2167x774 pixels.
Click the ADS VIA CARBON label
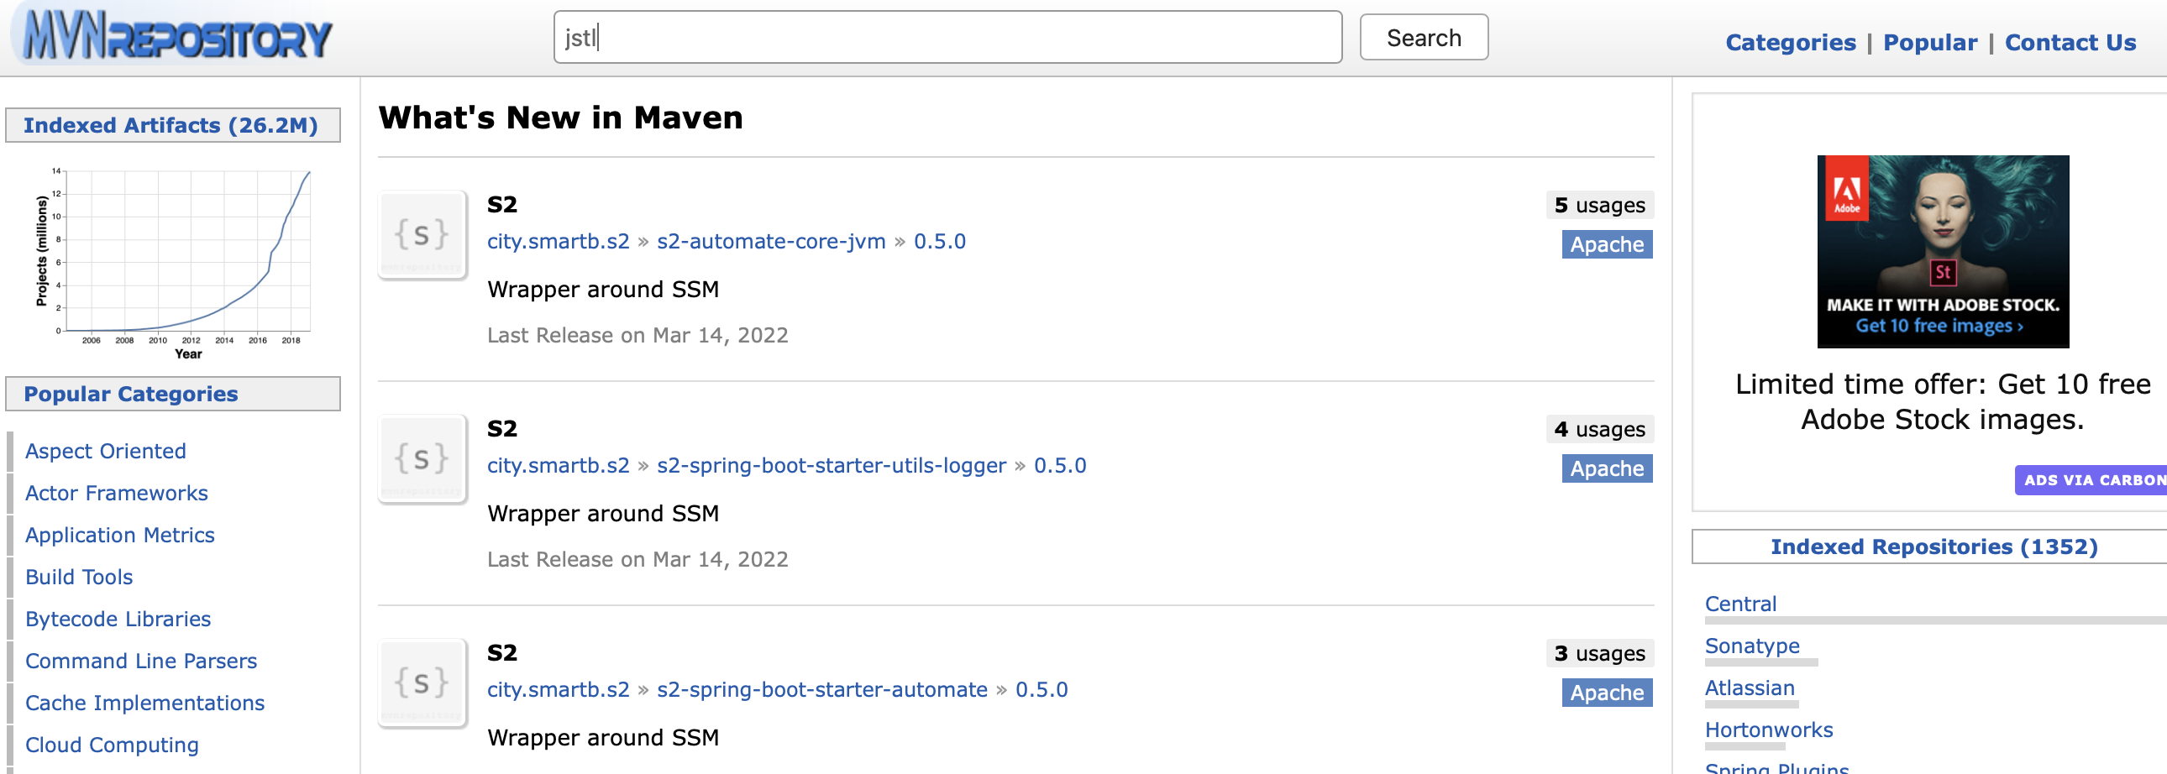click(2093, 481)
